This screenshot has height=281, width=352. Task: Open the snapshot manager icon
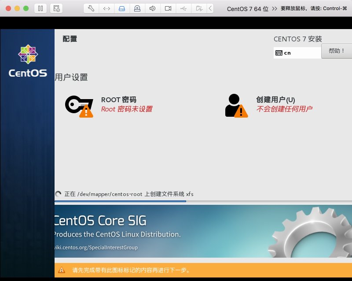(56, 8)
